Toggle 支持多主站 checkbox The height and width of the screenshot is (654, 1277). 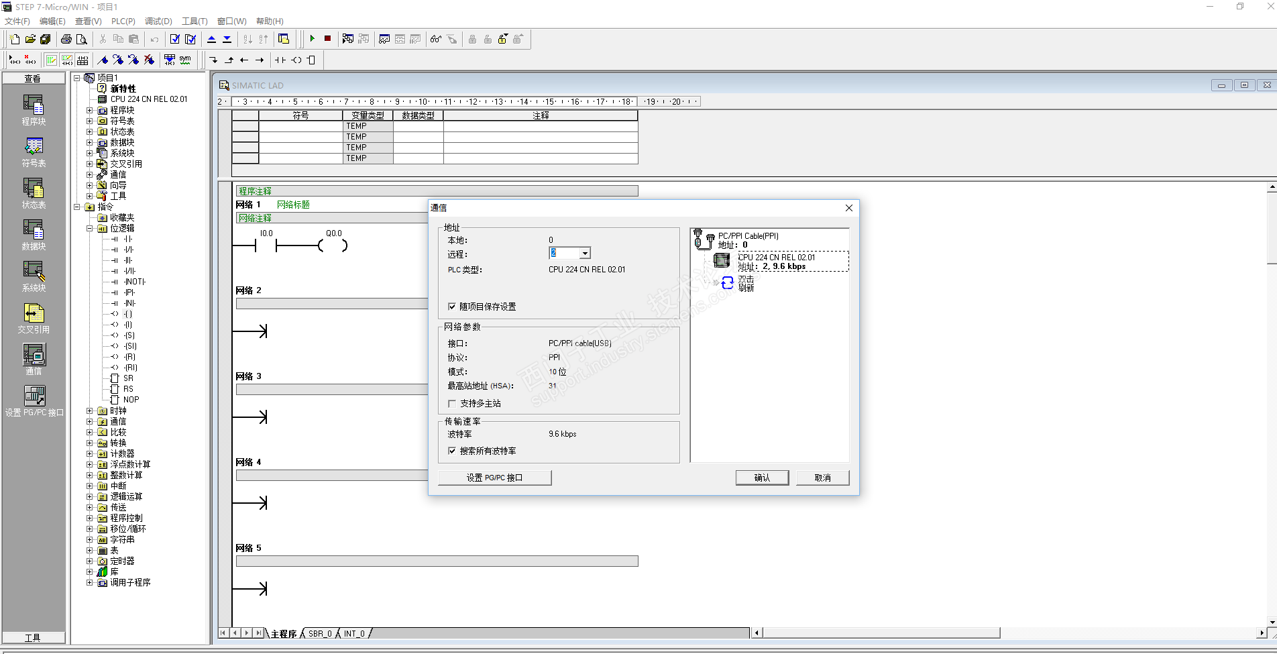click(x=452, y=403)
